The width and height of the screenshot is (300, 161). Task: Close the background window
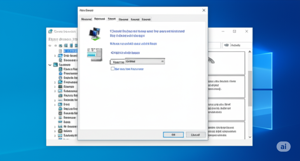(x=247, y=31)
